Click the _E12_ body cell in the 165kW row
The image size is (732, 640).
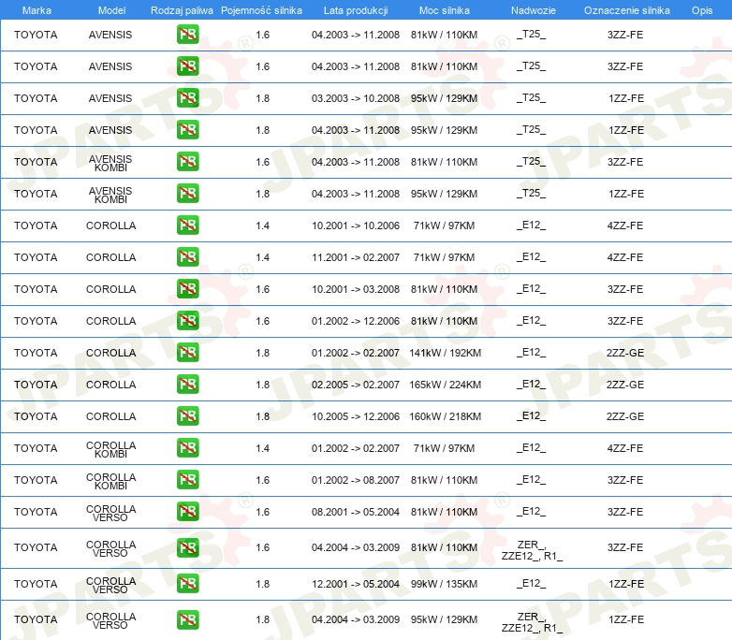click(531, 385)
